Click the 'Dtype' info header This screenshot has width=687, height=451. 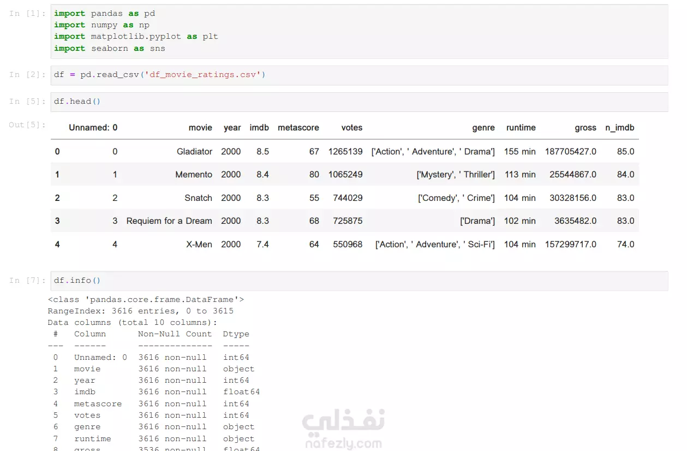(x=236, y=334)
